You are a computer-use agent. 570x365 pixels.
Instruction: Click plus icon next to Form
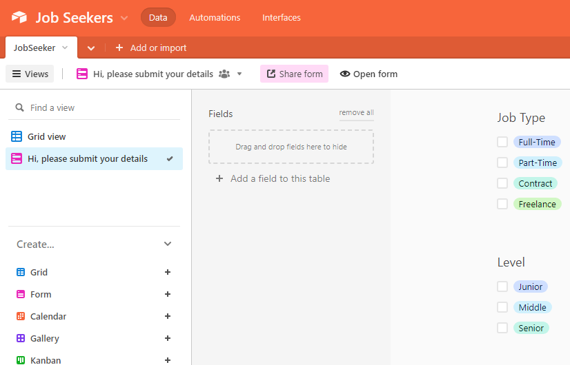click(168, 294)
